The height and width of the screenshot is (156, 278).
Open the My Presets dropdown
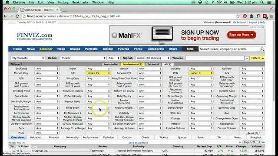(x=28, y=58)
